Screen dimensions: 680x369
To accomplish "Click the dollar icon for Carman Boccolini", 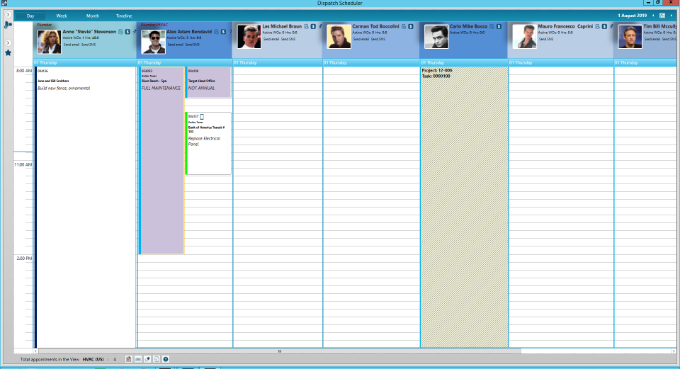I will [x=411, y=26].
